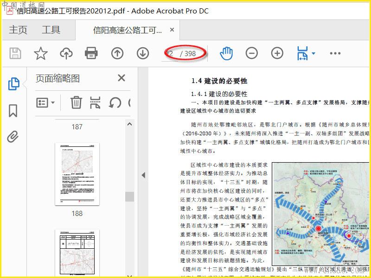The width and height of the screenshot is (371, 278).
Task: Open the bookmarks panel icon
Action: pyautogui.click(x=13, y=111)
